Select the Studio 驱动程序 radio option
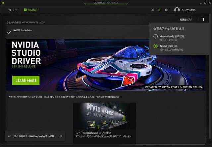Screen dimensions: 212x147 tap(156, 46)
